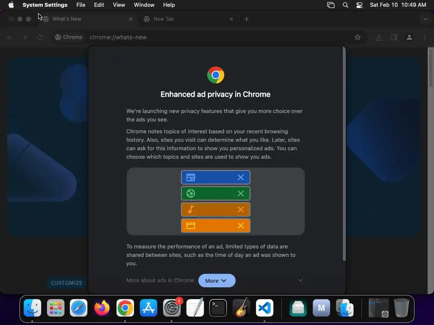This screenshot has width=434, height=325.
Task: Open TextEdit from the Dock
Action: [195, 308]
